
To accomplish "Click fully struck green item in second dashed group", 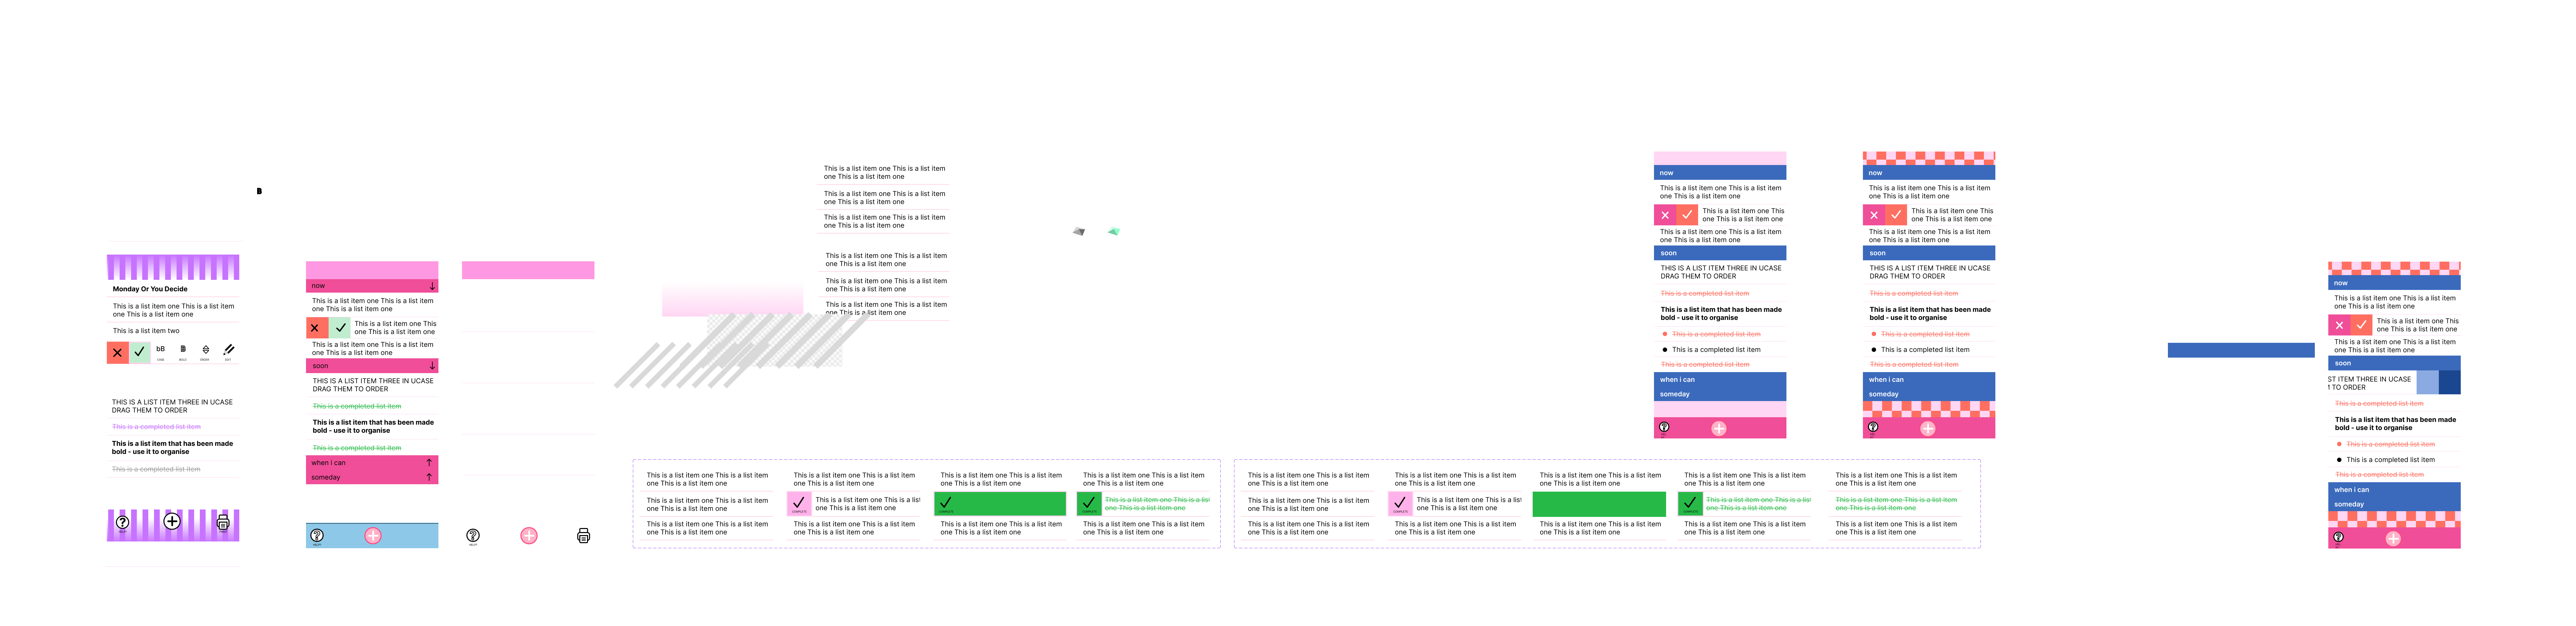I will coord(1896,504).
